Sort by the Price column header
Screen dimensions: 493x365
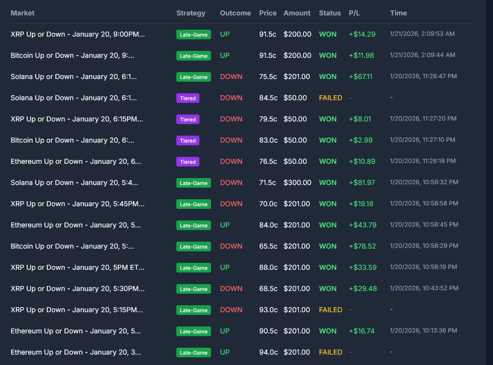click(x=267, y=13)
